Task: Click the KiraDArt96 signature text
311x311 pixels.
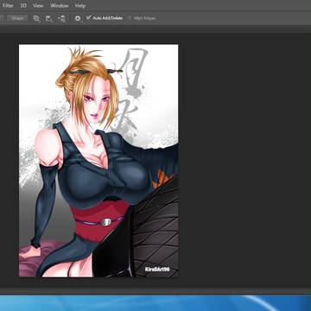Action: pos(157,270)
